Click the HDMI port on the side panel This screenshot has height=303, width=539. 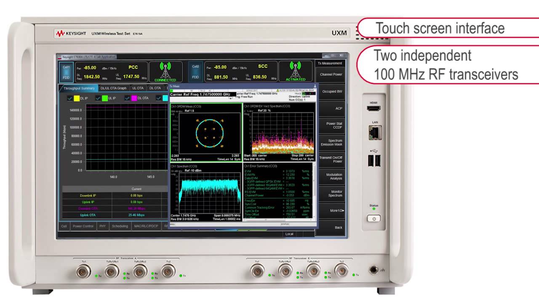pyautogui.click(x=374, y=108)
